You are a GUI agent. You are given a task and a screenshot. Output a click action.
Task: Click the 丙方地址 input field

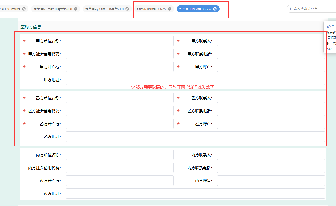pyautogui.click(x=195, y=194)
